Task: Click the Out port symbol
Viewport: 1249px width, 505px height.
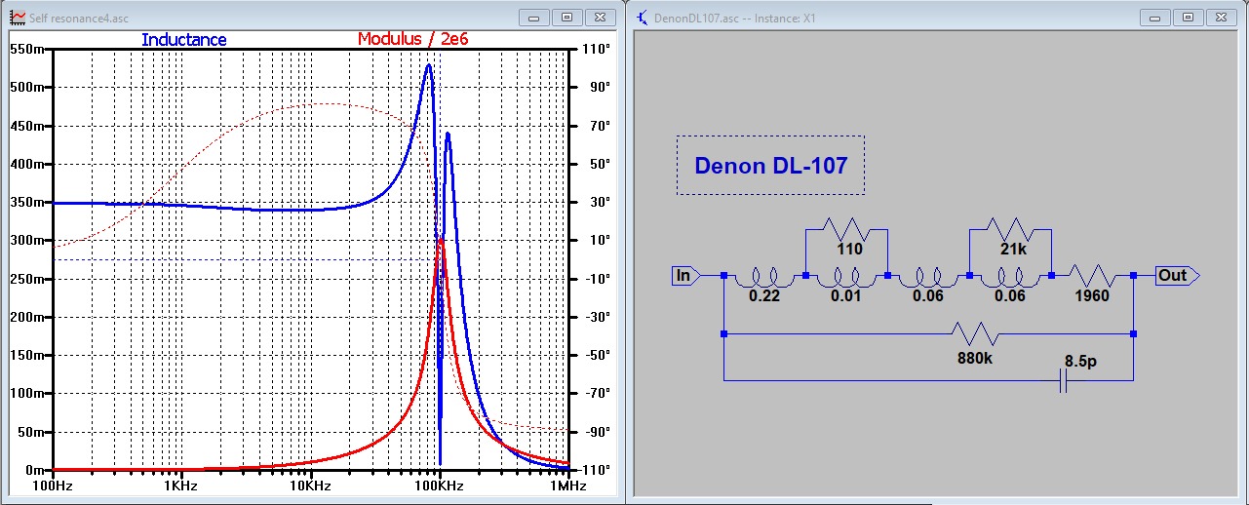Action: (x=1177, y=276)
